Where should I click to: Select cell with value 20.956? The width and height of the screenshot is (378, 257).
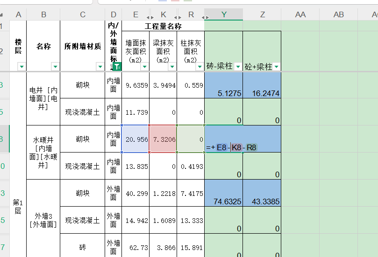pos(136,139)
